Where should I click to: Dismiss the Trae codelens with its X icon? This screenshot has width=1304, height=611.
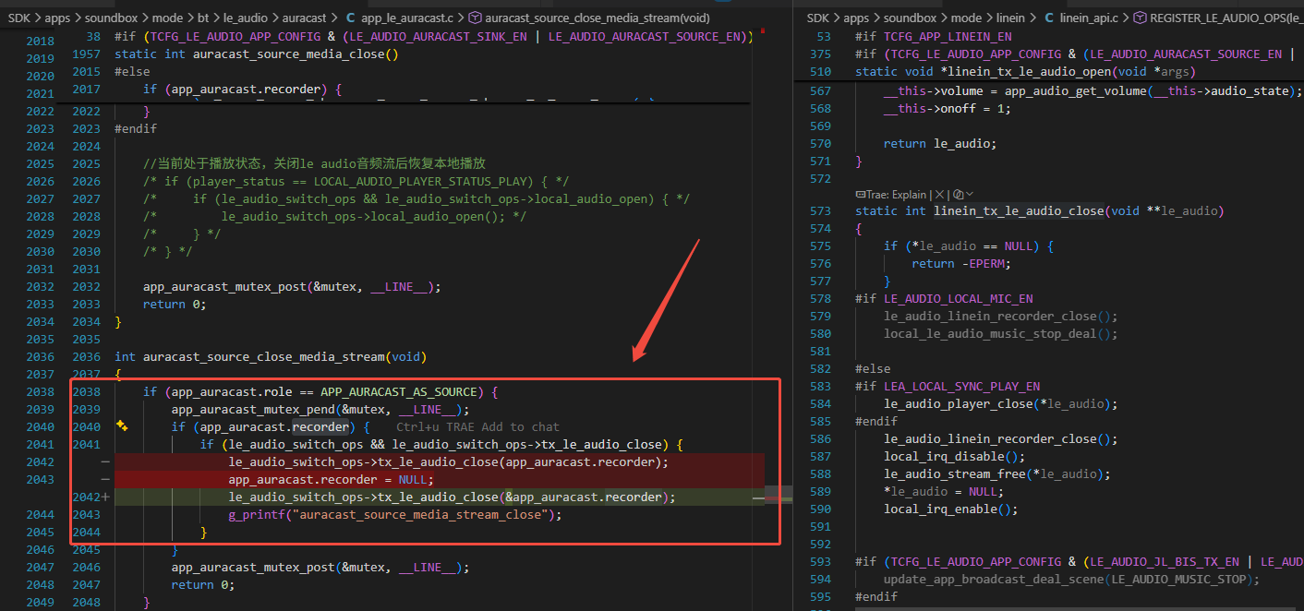(x=939, y=195)
